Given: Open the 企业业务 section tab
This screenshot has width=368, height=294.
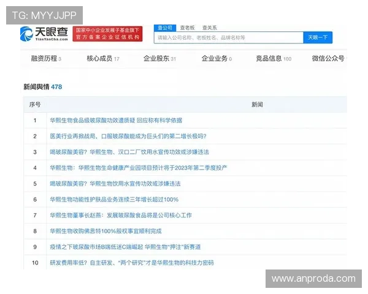Looking at the screenshot, I should coord(217,58).
